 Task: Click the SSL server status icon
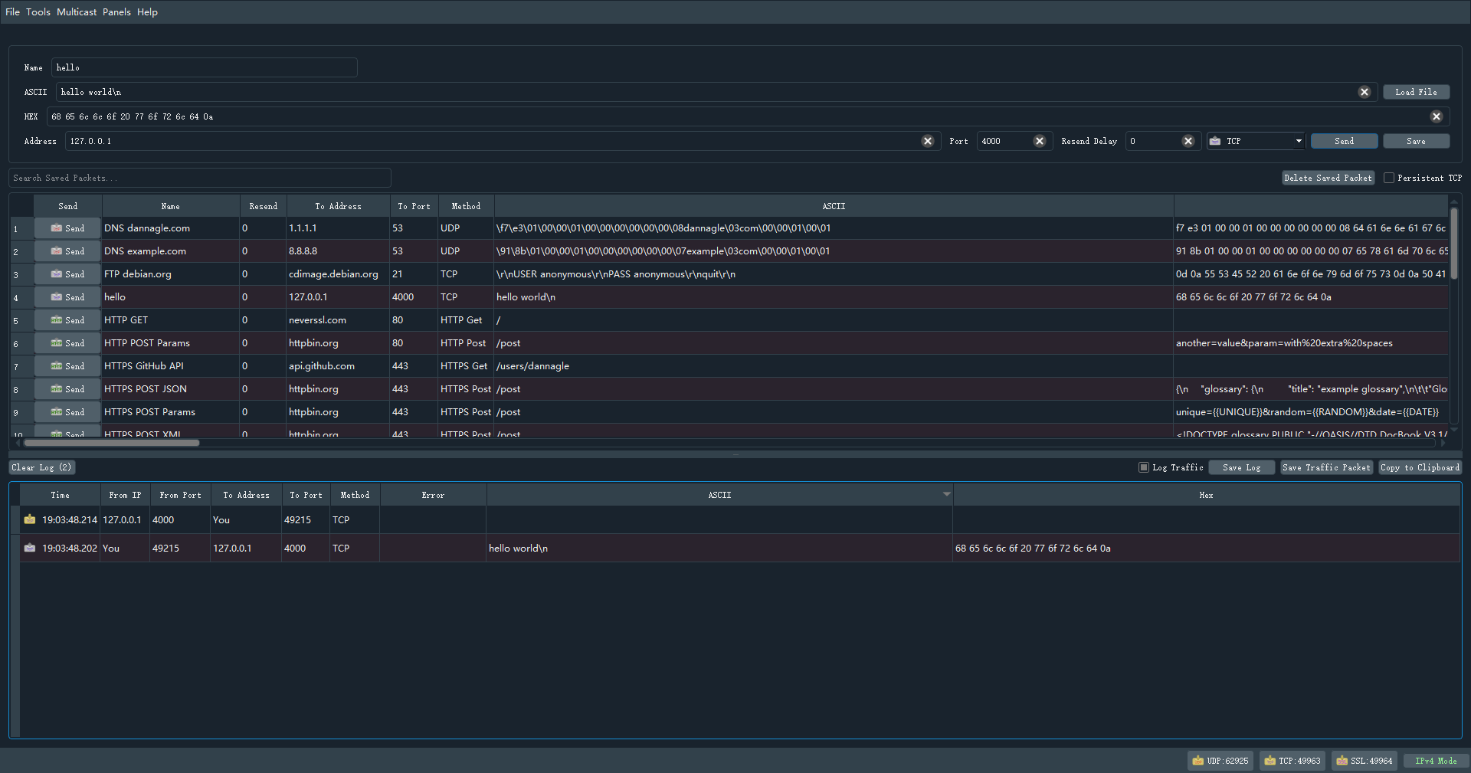click(x=1342, y=761)
